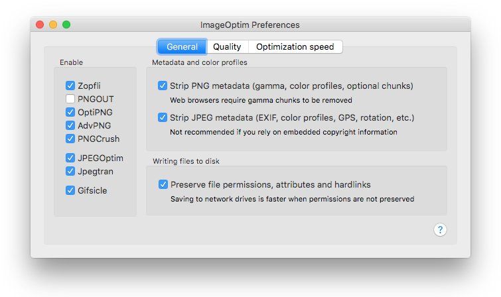Screen dimensions: 501x297
Task: Select the General tab
Action: point(182,46)
